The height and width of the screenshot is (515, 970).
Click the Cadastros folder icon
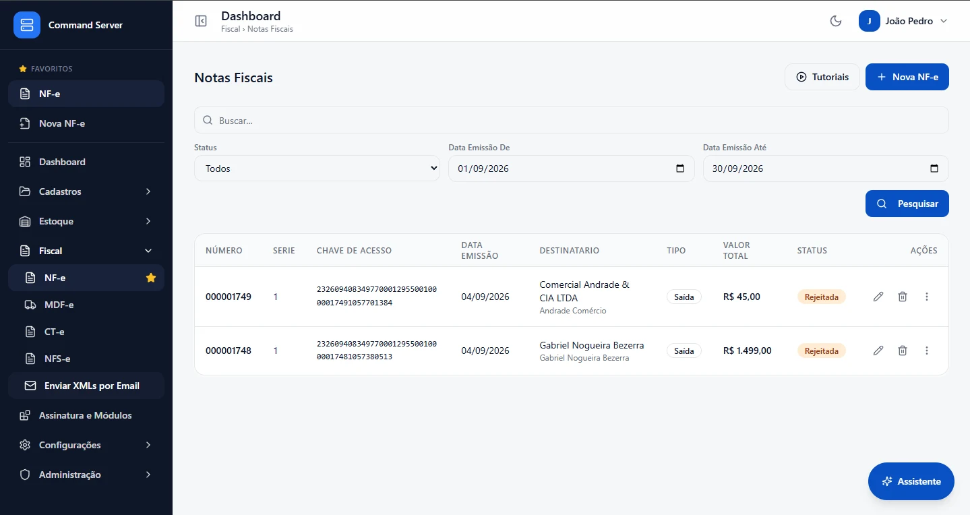click(x=25, y=191)
